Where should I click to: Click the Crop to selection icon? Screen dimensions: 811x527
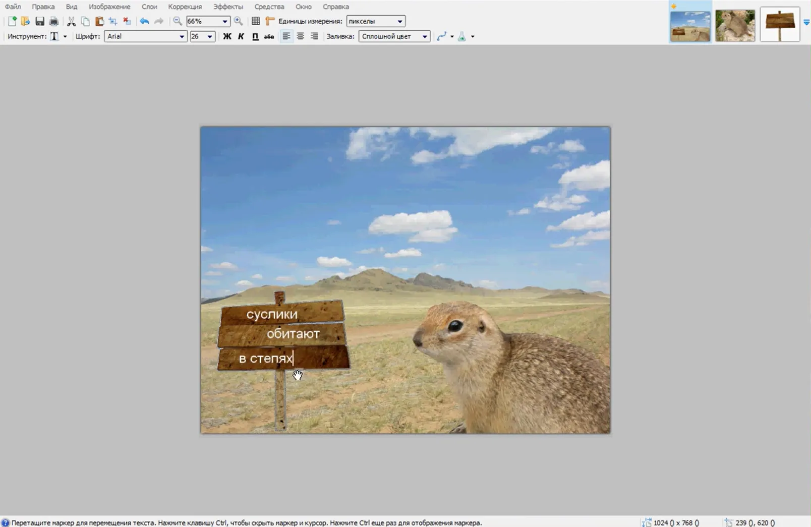tap(113, 21)
